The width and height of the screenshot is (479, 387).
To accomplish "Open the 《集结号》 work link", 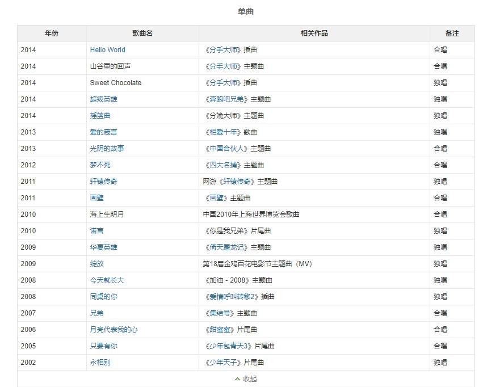I will point(220,313).
